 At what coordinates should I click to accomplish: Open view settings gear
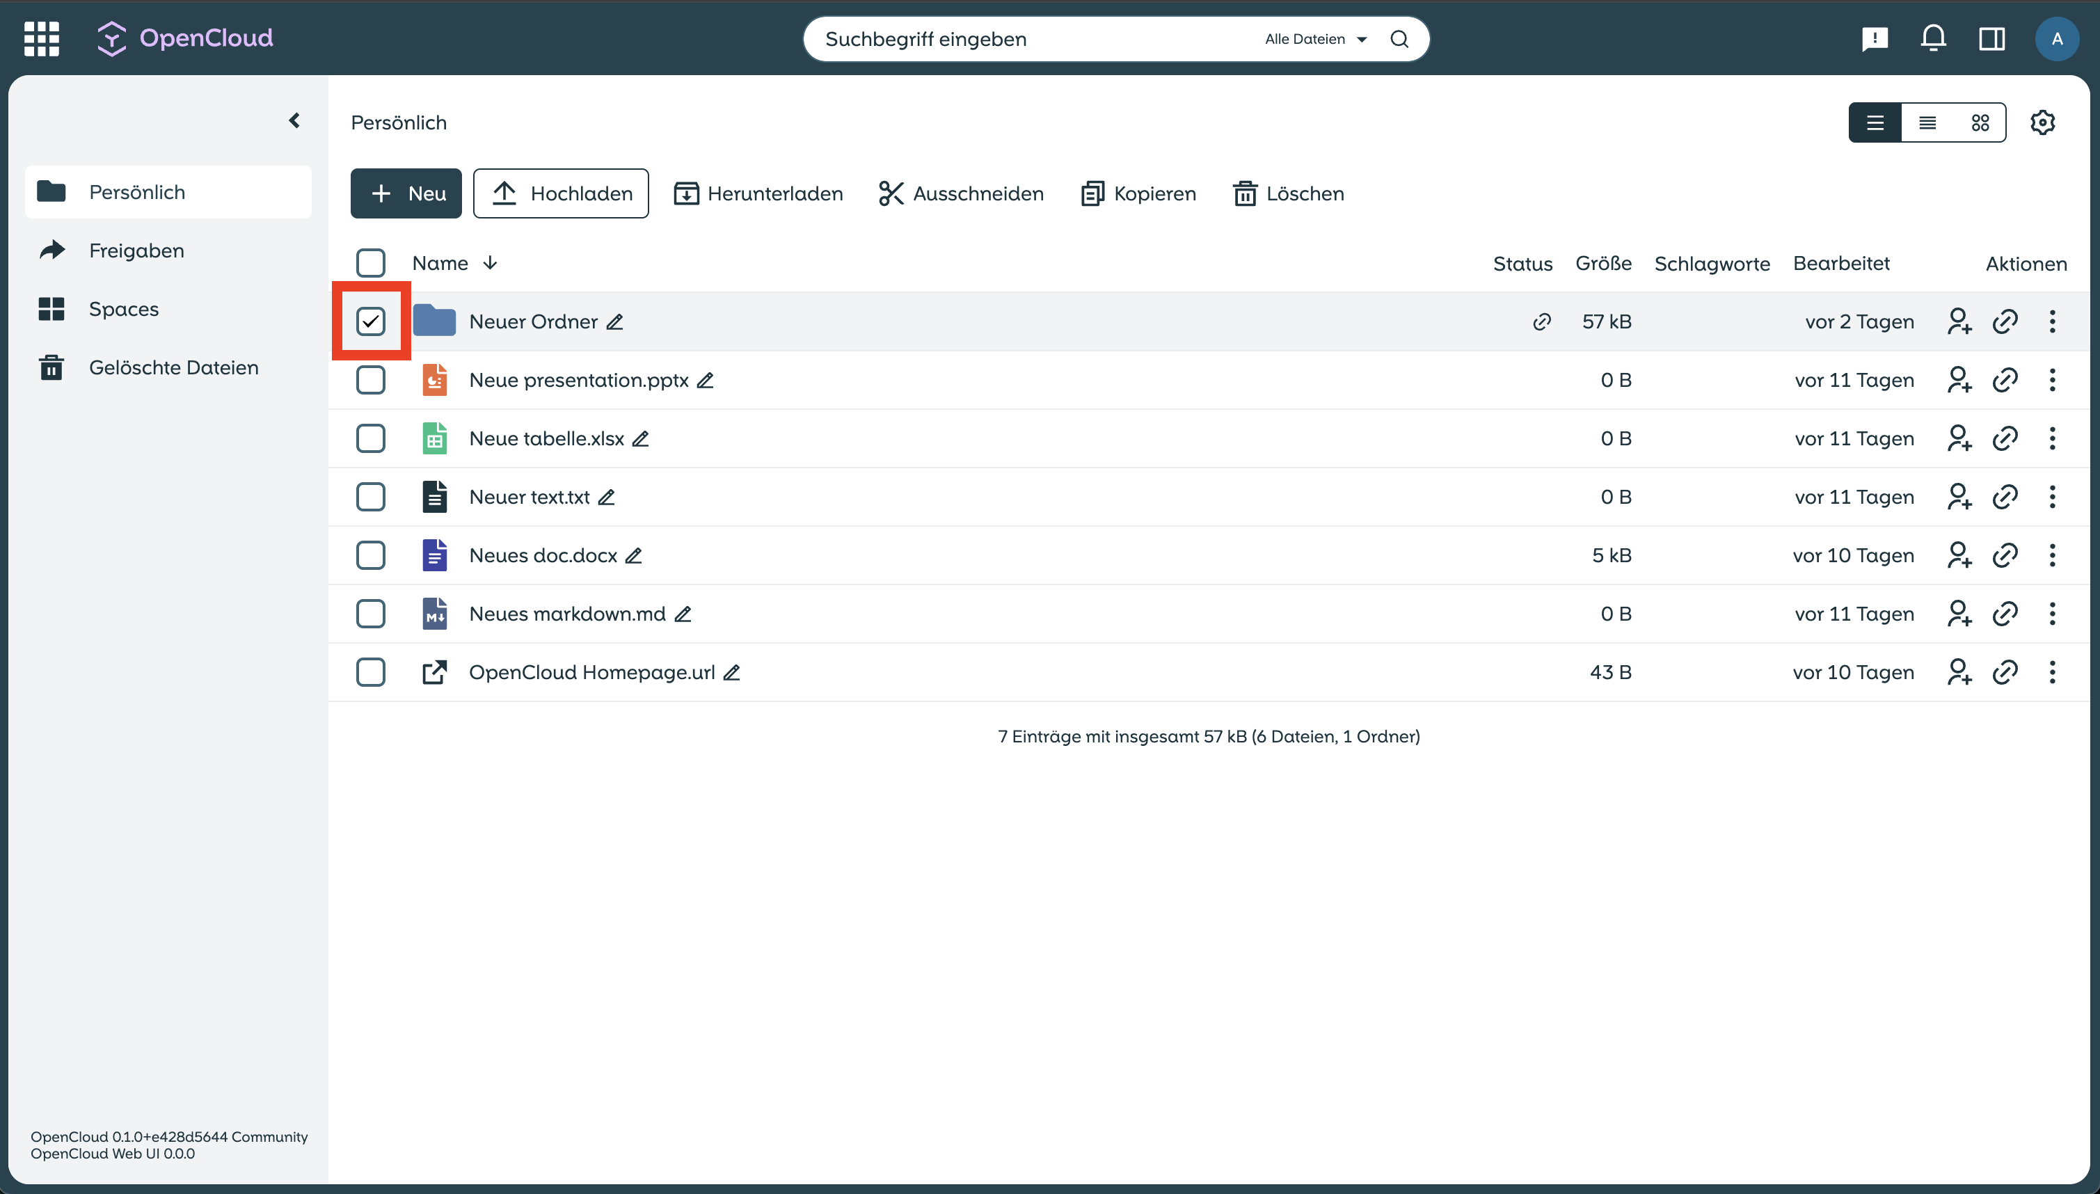coord(2043,122)
